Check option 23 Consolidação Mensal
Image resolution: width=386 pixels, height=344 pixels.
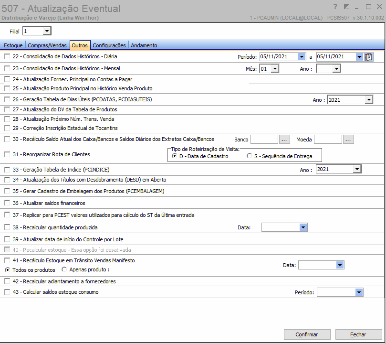coord(7,68)
